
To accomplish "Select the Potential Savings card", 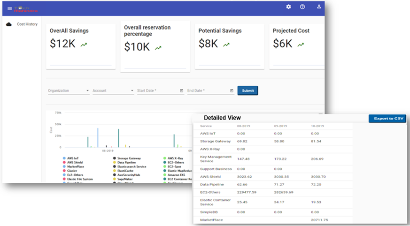I will pos(229,46).
